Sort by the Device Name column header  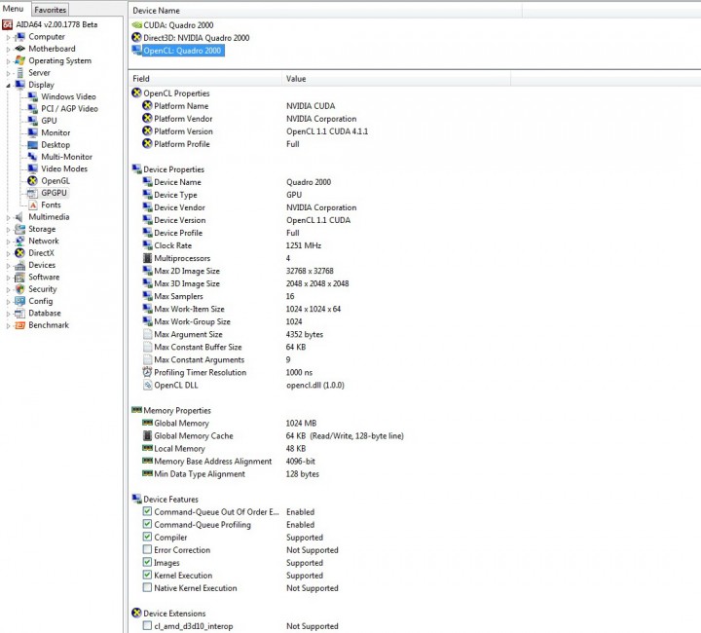click(325, 11)
